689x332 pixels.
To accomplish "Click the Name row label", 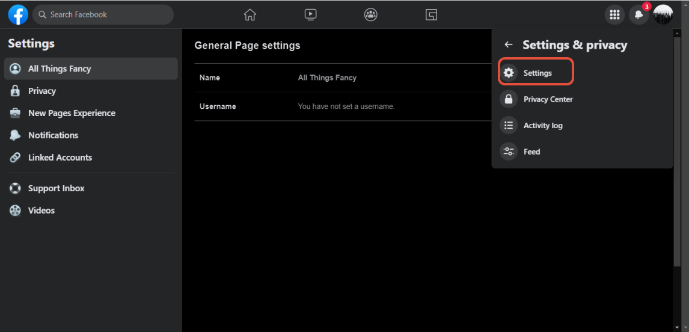I will tap(210, 78).
